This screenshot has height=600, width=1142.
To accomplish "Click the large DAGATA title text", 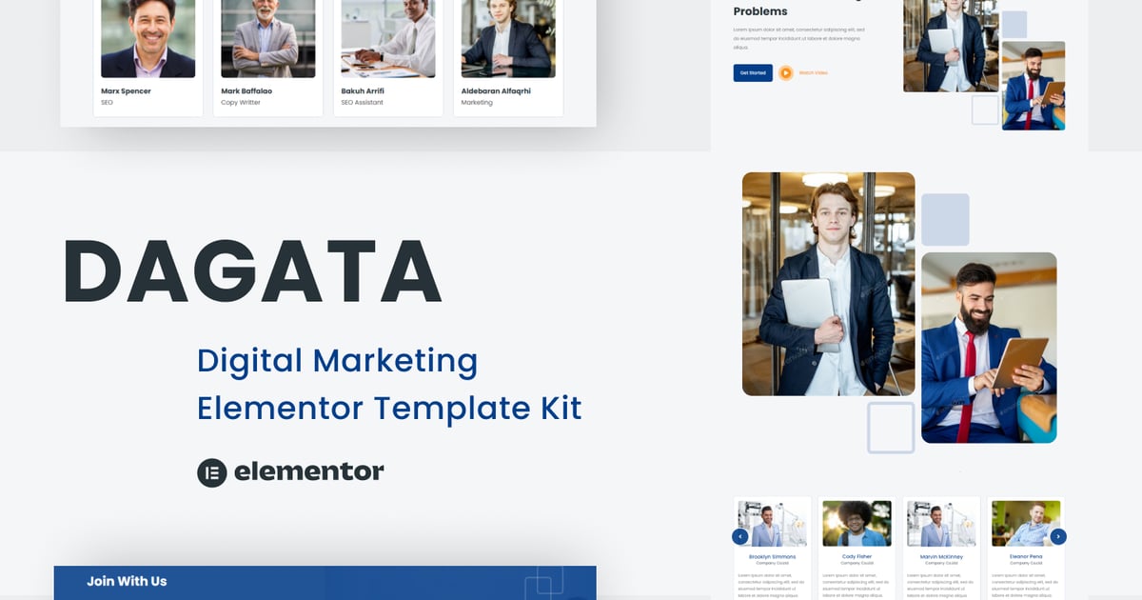I will pyautogui.click(x=253, y=272).
